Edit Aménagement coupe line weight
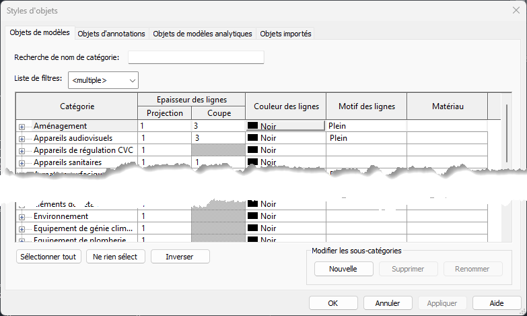The image size is (527, 316). [219, 126]
